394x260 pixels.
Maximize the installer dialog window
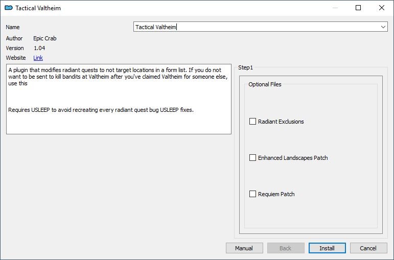(358, 8)
